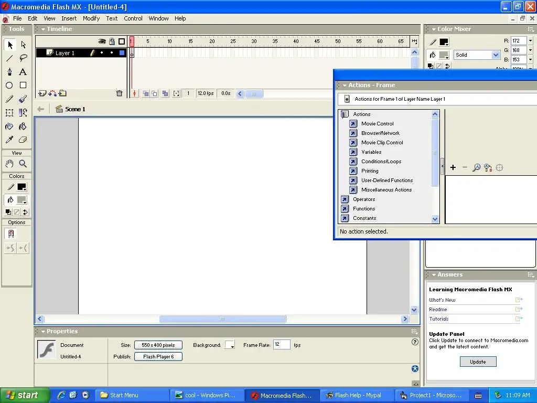Add a new action with plus icon

click(x=453, y=167)
